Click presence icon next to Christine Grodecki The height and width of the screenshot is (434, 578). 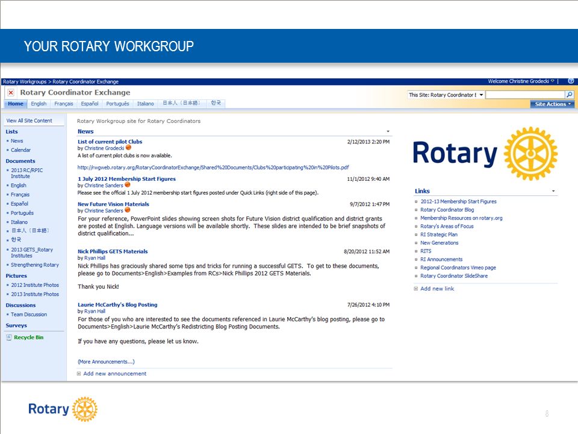point(128,148)
